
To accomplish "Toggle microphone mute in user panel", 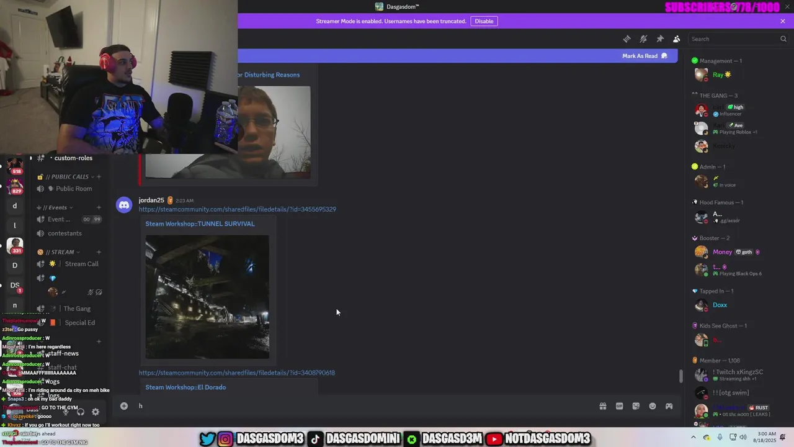I will (x=66, y=412).
